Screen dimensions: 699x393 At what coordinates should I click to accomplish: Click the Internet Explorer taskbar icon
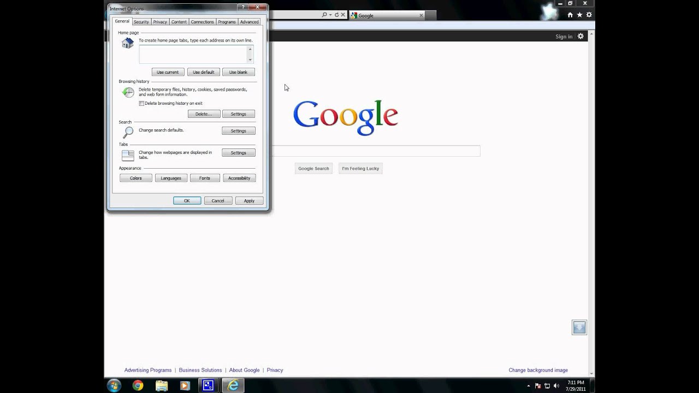233,385
